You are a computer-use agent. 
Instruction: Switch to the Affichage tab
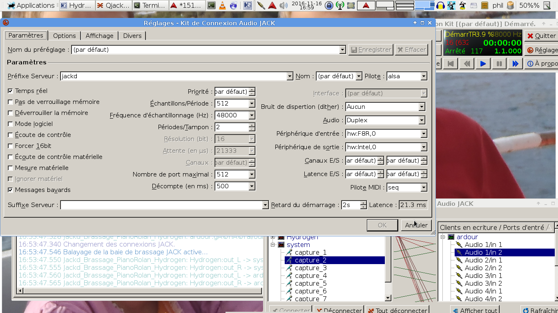(x=99, y=36)
